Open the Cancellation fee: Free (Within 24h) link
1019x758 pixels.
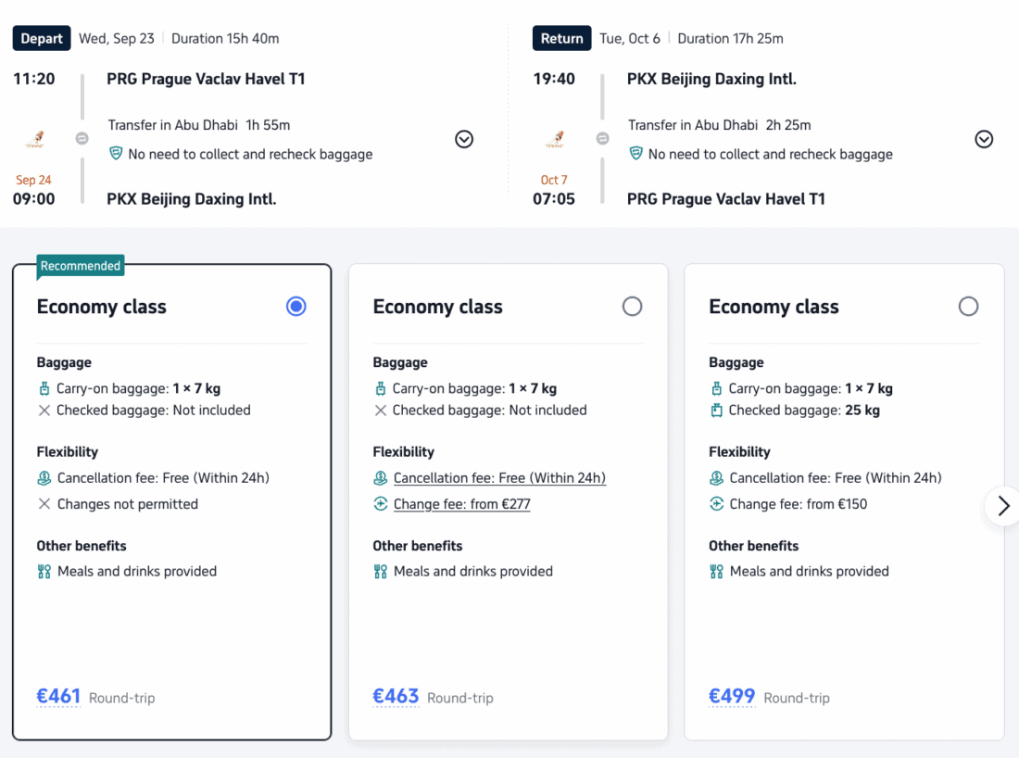point(499,478)
